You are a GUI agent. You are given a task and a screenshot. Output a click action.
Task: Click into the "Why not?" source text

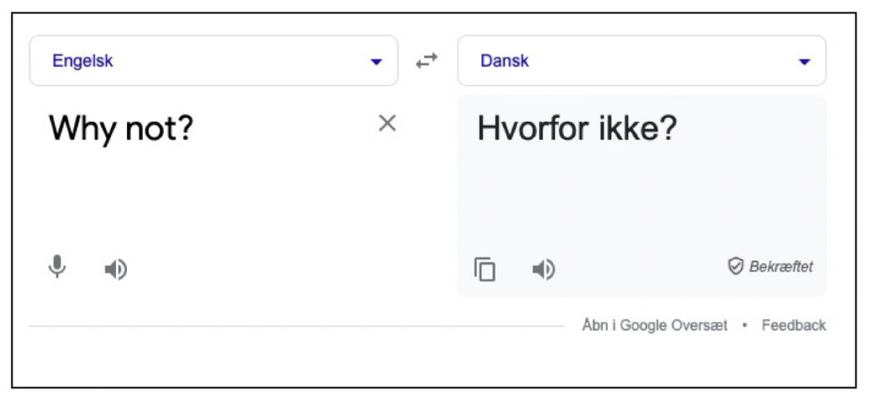[x=121, y=128]
